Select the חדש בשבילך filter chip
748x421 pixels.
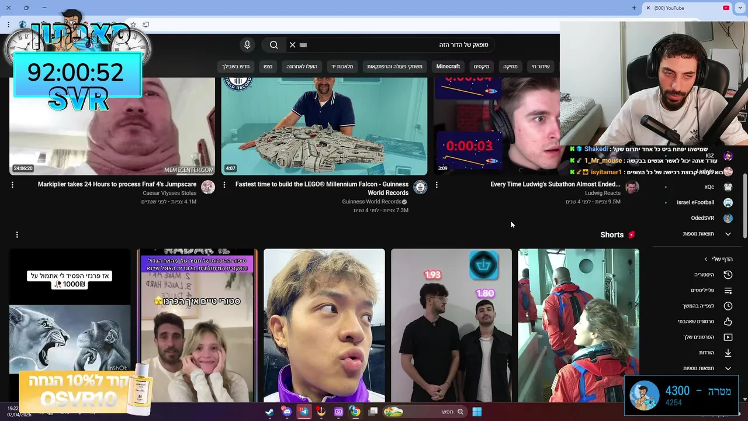click(x=236, y=67)
